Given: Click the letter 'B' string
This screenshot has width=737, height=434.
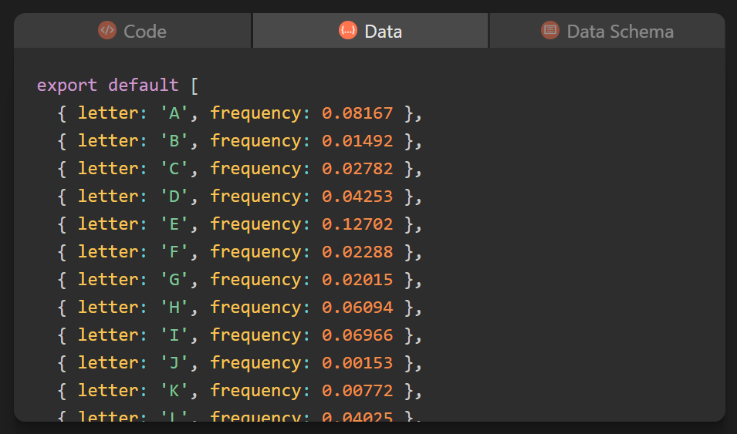Looking at the screenshot, I should pos(174,141).
